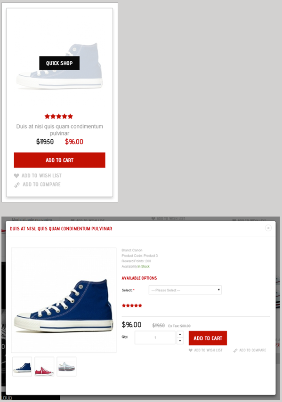Increase quantity with the up arrow

tap(180, 334)
